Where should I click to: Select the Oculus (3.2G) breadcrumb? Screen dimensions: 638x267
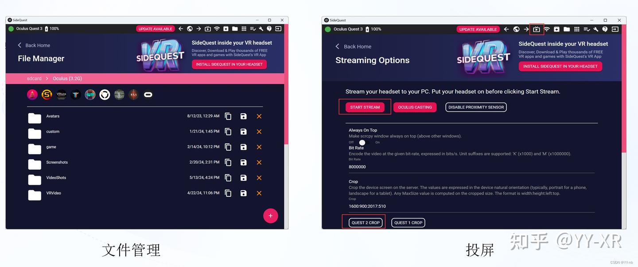(x=67, y=79)
